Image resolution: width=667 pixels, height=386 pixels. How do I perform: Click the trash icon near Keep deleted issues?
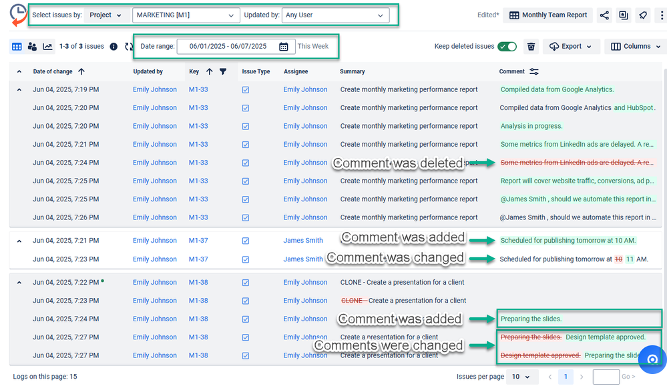pyautogui.click(x=531, y=46)
